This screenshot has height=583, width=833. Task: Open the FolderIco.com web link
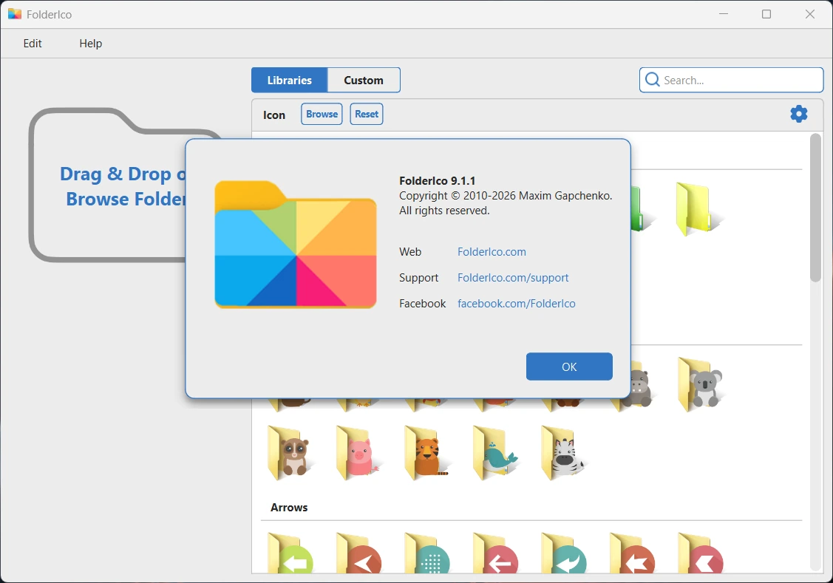pyautogui.click(x=492, y=252)
